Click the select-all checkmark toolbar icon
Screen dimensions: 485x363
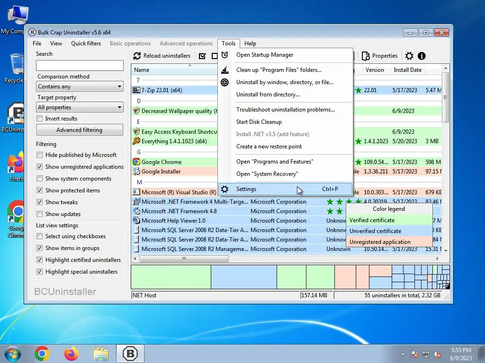(x=202, y=56)
